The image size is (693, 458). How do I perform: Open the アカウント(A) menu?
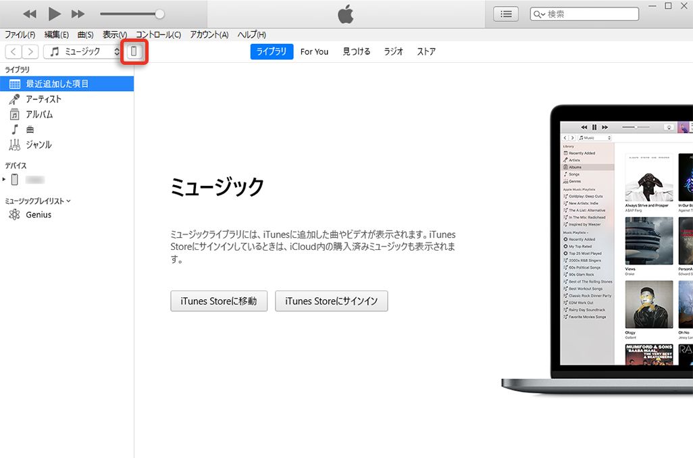pyautogui.click(x=209, y=34)
